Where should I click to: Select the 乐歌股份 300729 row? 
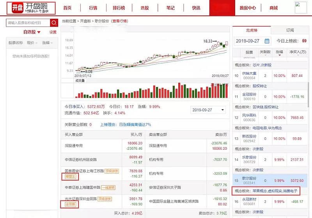[x=270, y=160]
